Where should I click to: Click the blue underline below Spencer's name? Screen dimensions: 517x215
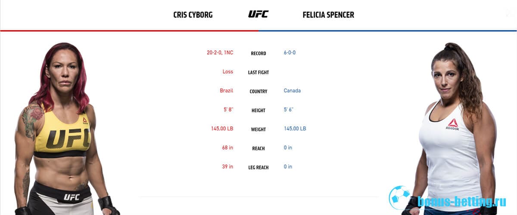click(388, 31)
